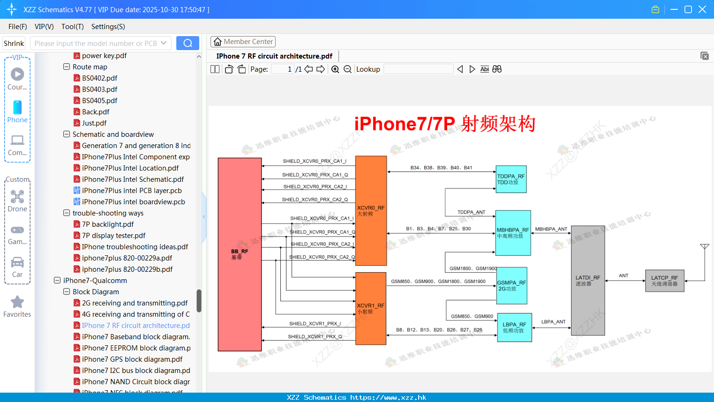The width and height of the screenshot is (714, 402).
Task: Collapse side panel via splitter handle
Action: pos(204,217)
